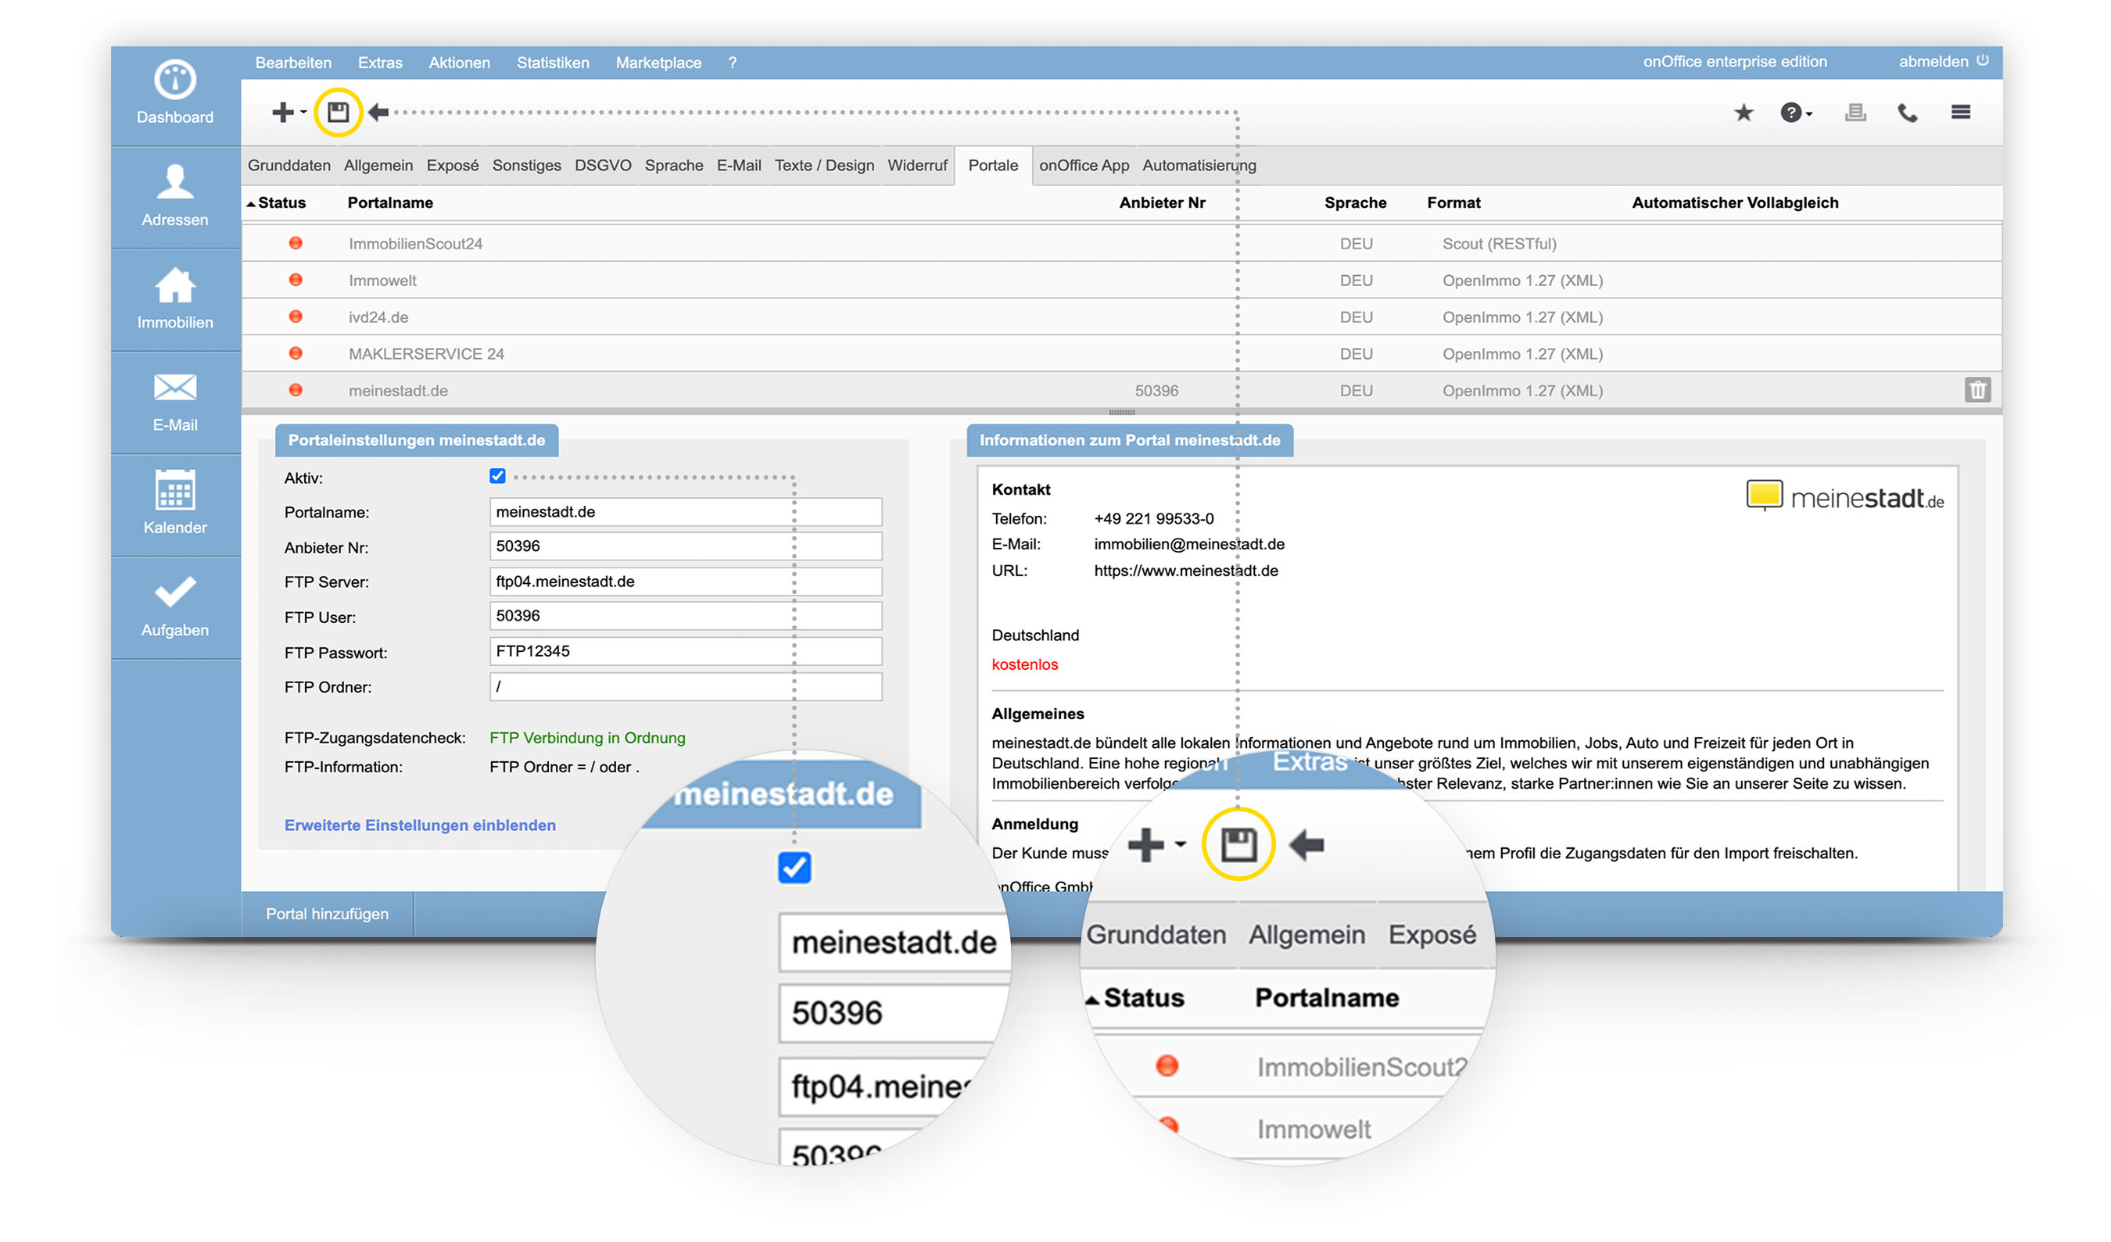This screenshot has width=2111, height=1242.
Task: Switch to the Widerruf tab
Action: (917, 166)
